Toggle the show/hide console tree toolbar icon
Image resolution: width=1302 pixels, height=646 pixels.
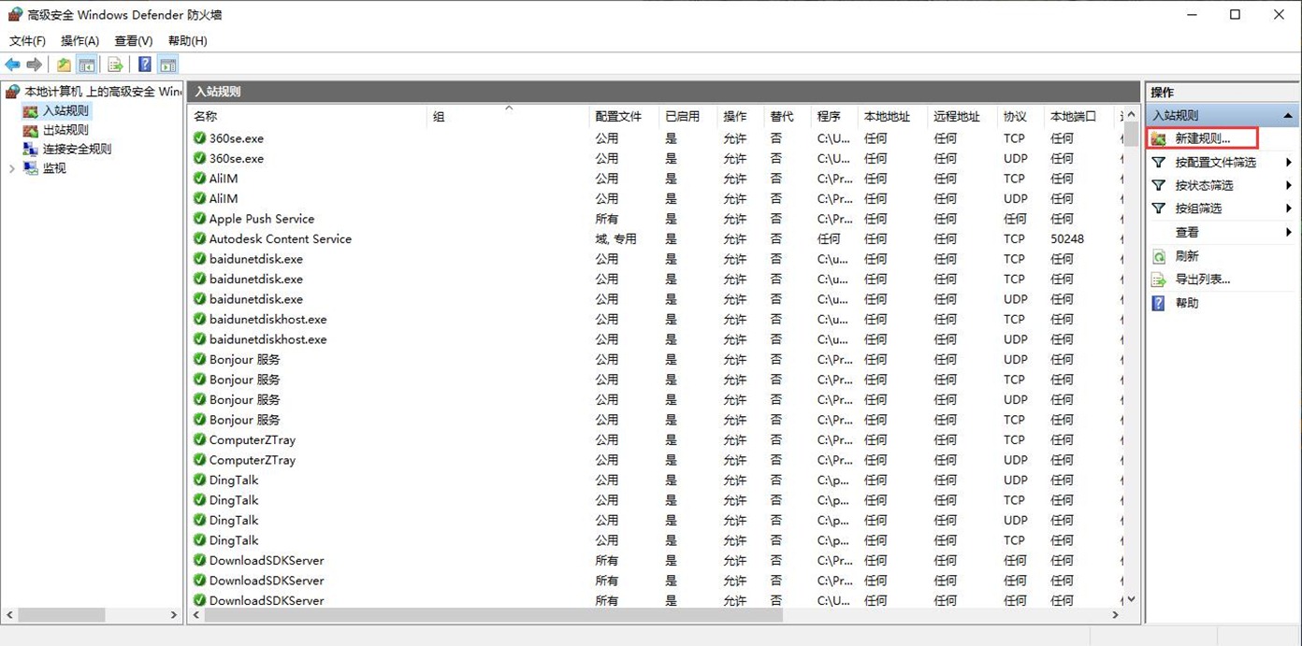coord(86,65)
